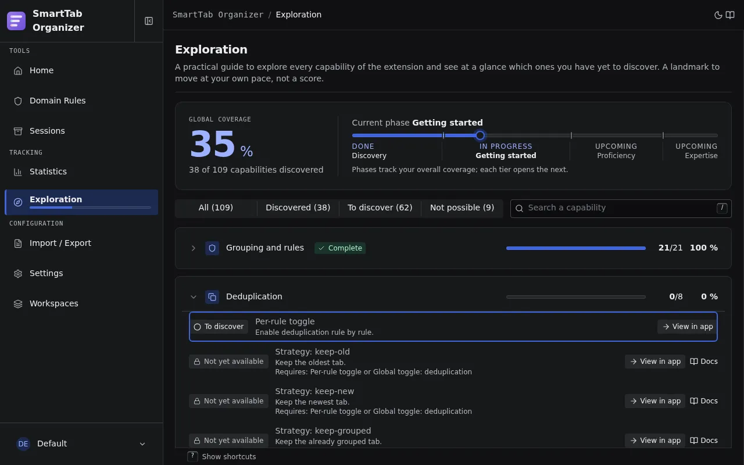Click the Strategy: keep-old title
Screen dimensions: 744x465
pyautogui.click(x=312, y=352)
